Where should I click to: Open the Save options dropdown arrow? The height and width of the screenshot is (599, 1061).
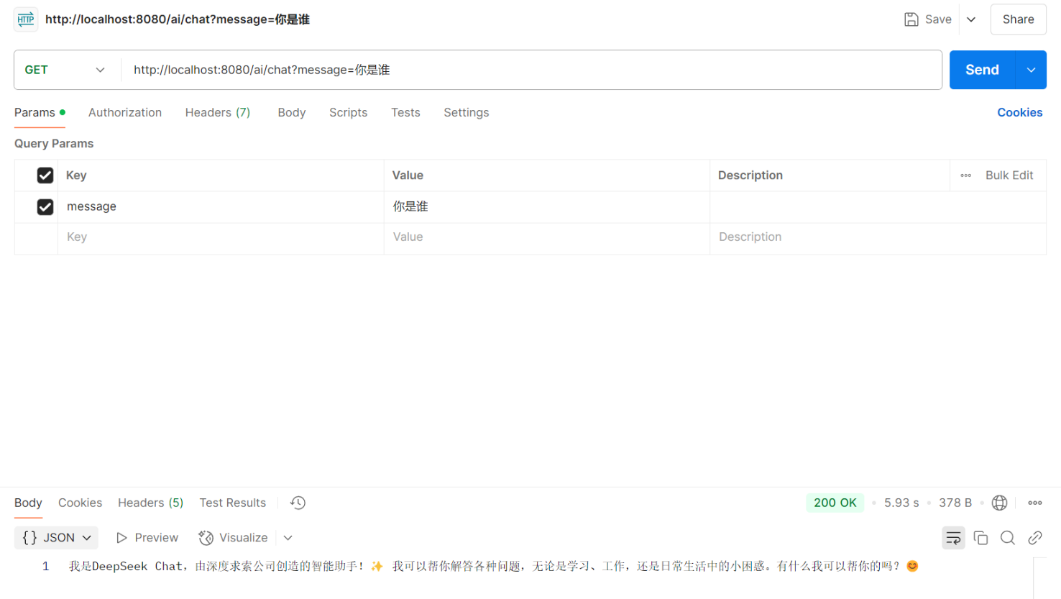(x=971, y=19)
